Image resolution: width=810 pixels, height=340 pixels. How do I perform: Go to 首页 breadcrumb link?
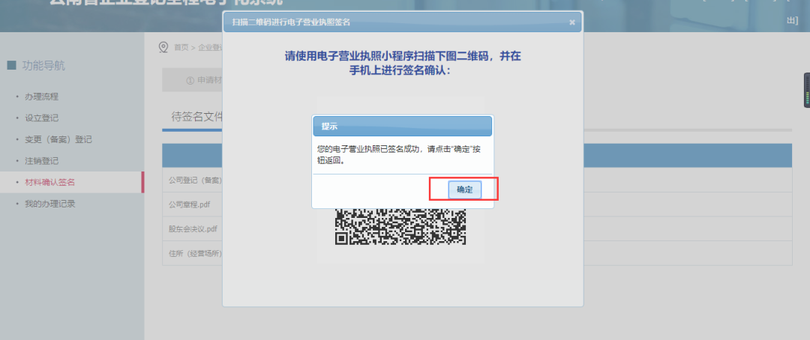(181, 47)
